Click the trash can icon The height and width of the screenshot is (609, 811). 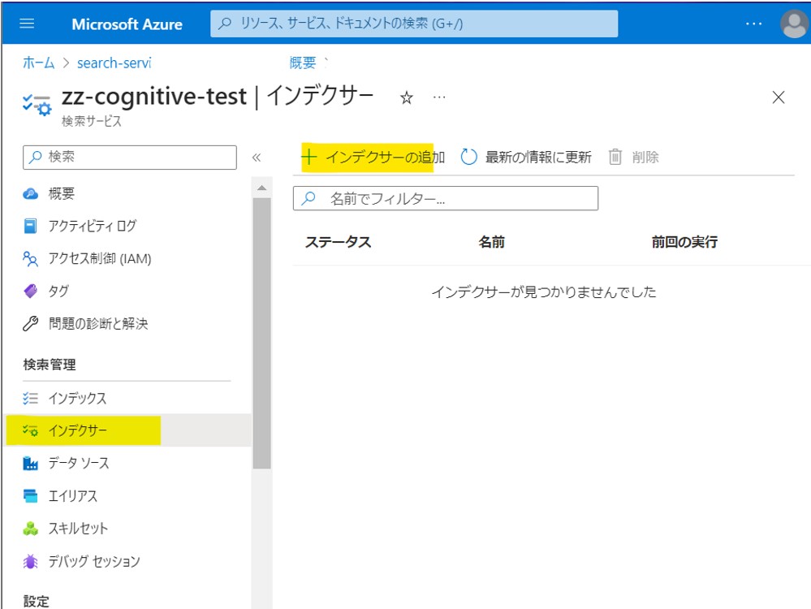[x=615, y=157]
